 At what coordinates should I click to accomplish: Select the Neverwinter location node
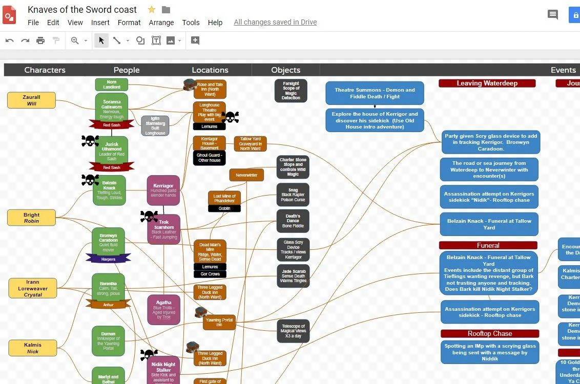click(x=246, y=175)
